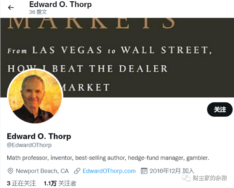Screen dimensions: 234x188
Task: Click the Edward O. Thorp header title
Action: [61, 4]
